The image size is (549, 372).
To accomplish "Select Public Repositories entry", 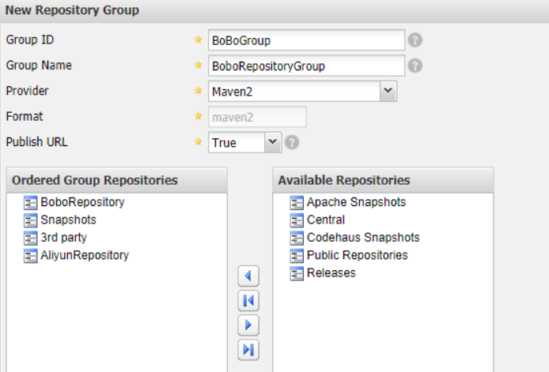I will (357, 255).
